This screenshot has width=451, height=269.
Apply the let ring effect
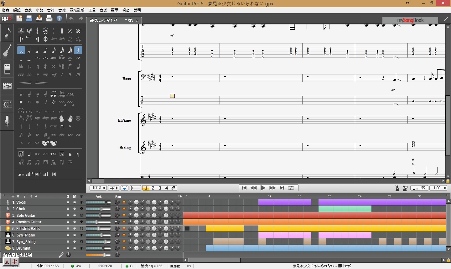tap(62, 94)
